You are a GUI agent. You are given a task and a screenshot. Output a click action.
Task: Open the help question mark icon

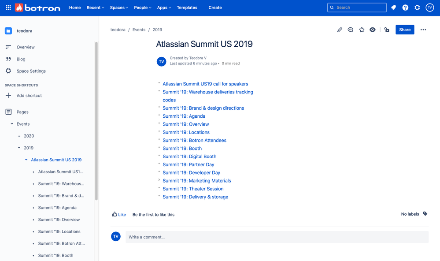pos(405,7)
